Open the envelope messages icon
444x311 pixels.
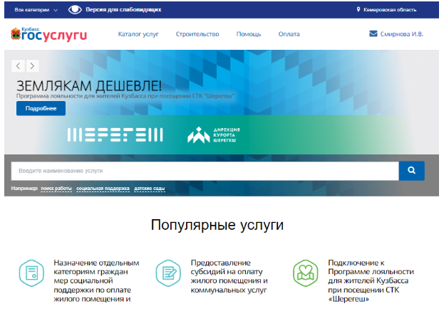[373, 34]
